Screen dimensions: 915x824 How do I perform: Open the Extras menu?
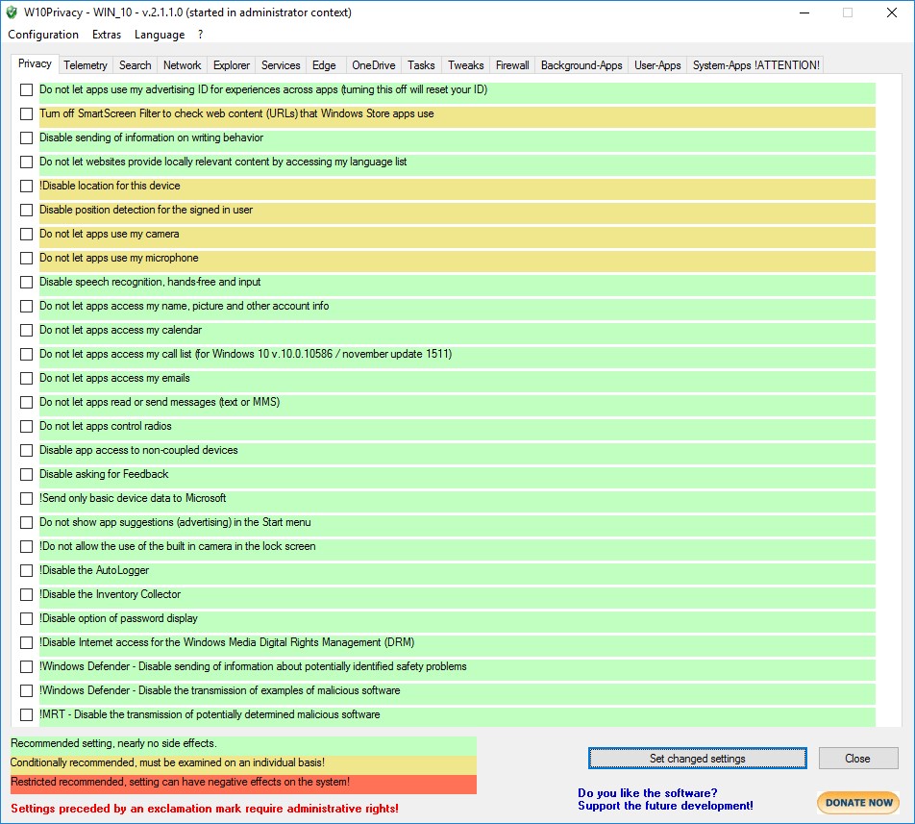pyautogui.click(x=107, y=35)
